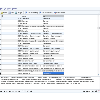Select name cell of row 10099
This screenshot has height=100, width=100.
[x=33, y=48]
